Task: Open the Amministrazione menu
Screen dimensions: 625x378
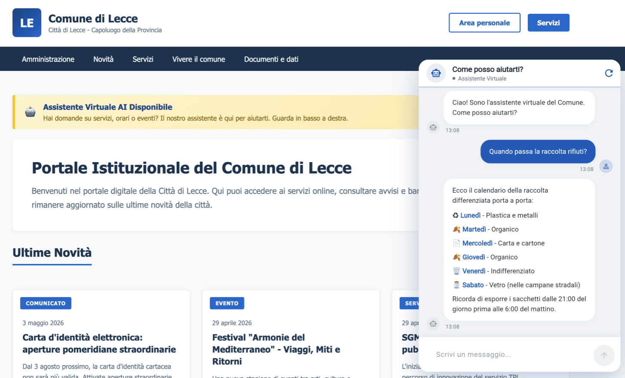Action: click(x=48, y=59)
